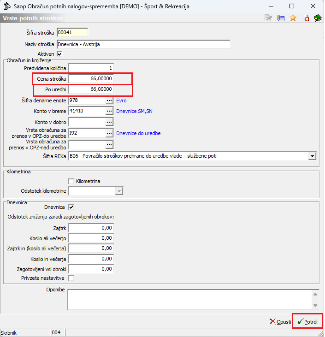Click the Konto v breme field 41410
The height and width of the screenshot is (337, 325).
(87, 111)
